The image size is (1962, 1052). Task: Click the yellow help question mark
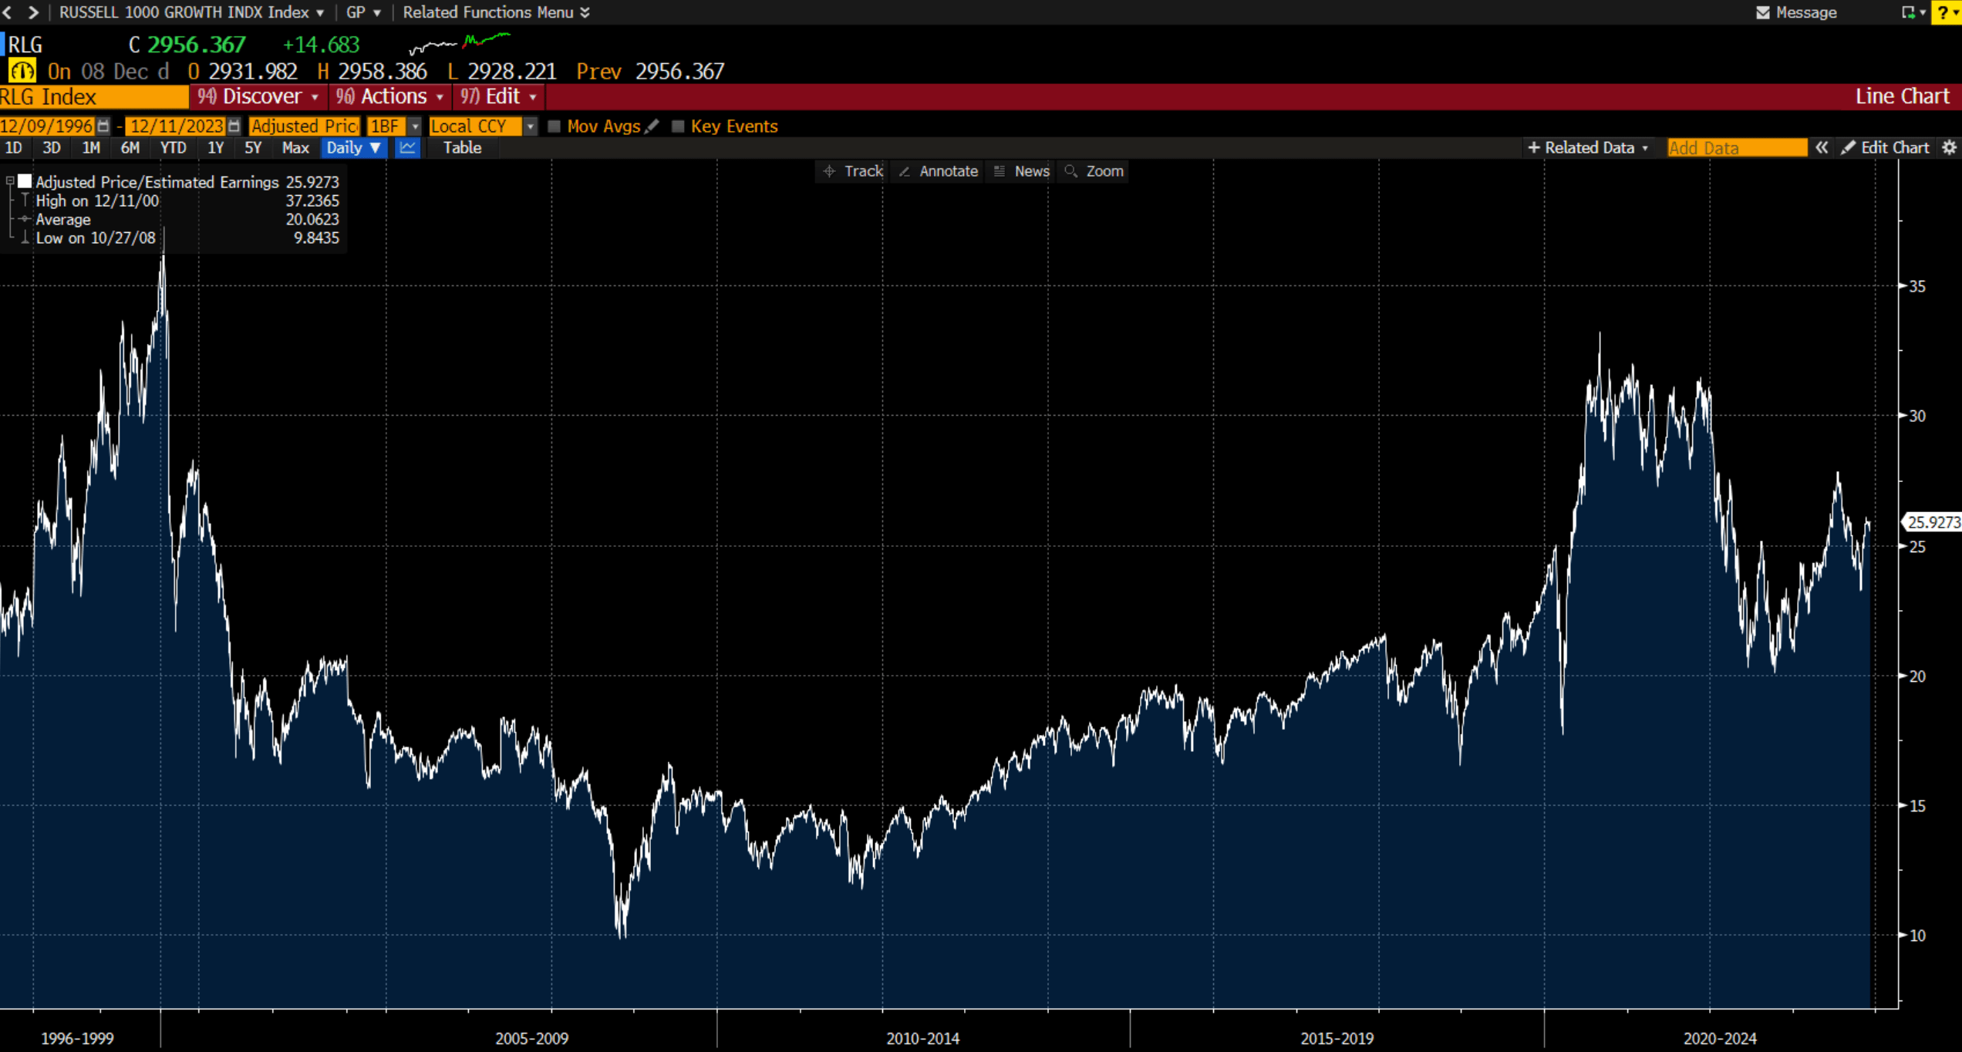coord(1944,12)
